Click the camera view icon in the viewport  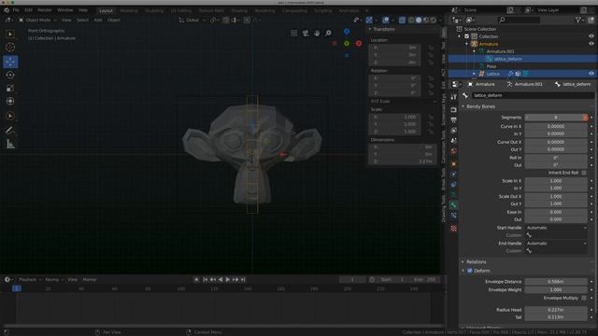coord(306,34)
